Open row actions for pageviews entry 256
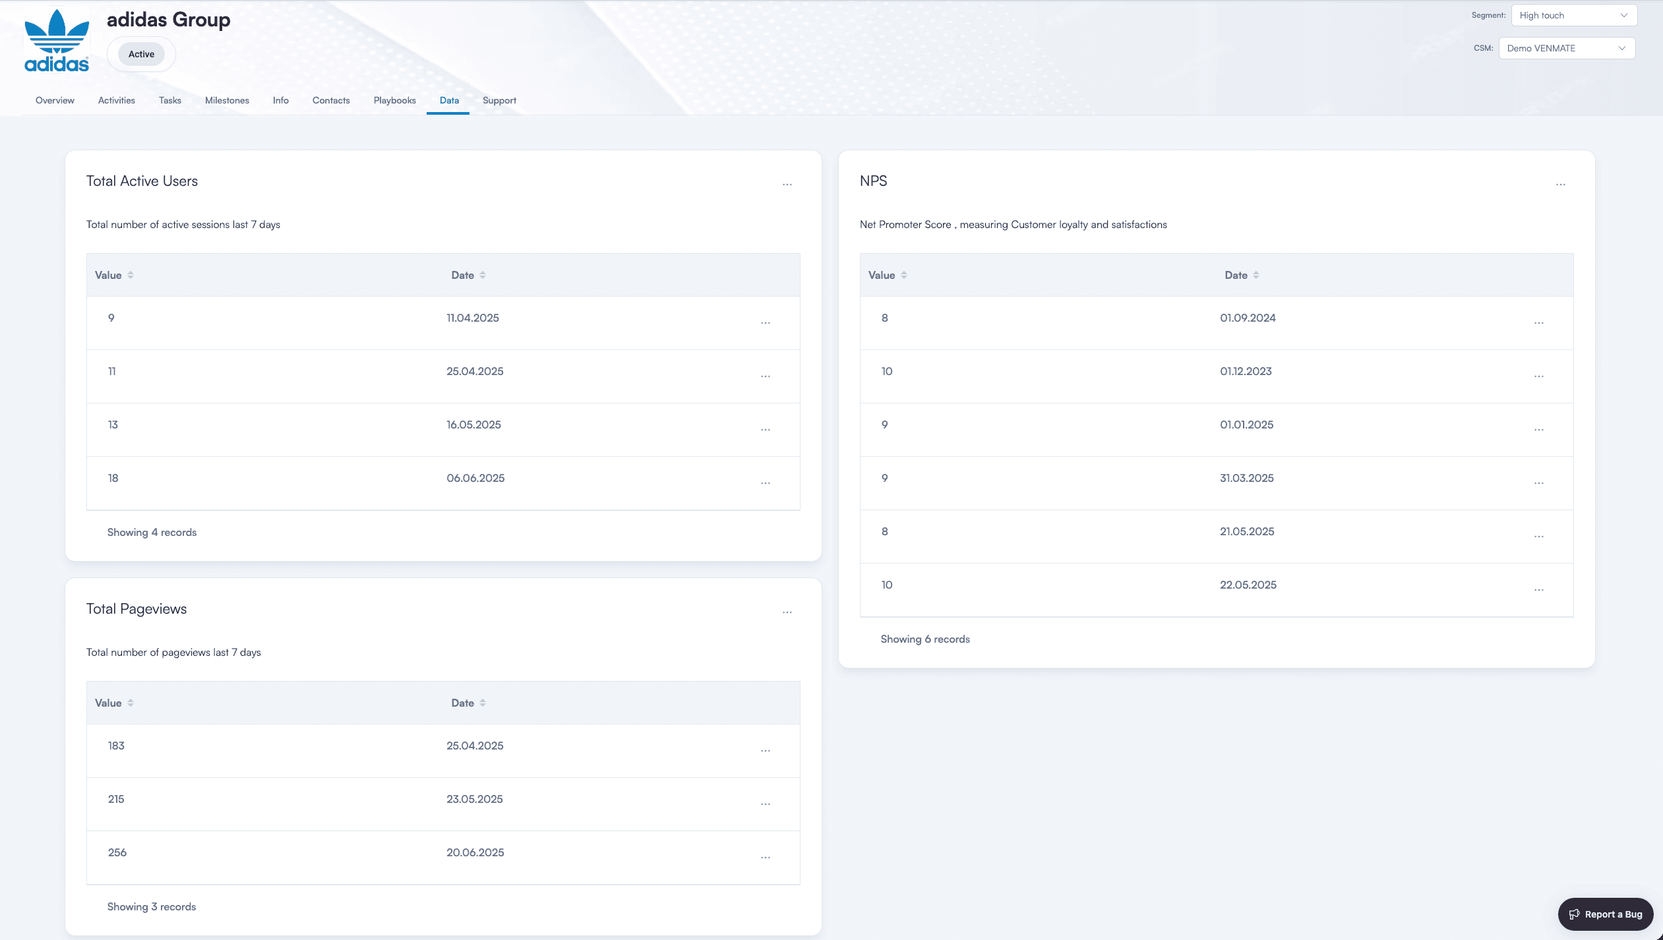This screenshot has height=940, width=1663. pyautogui.click(x=765, y=857)
